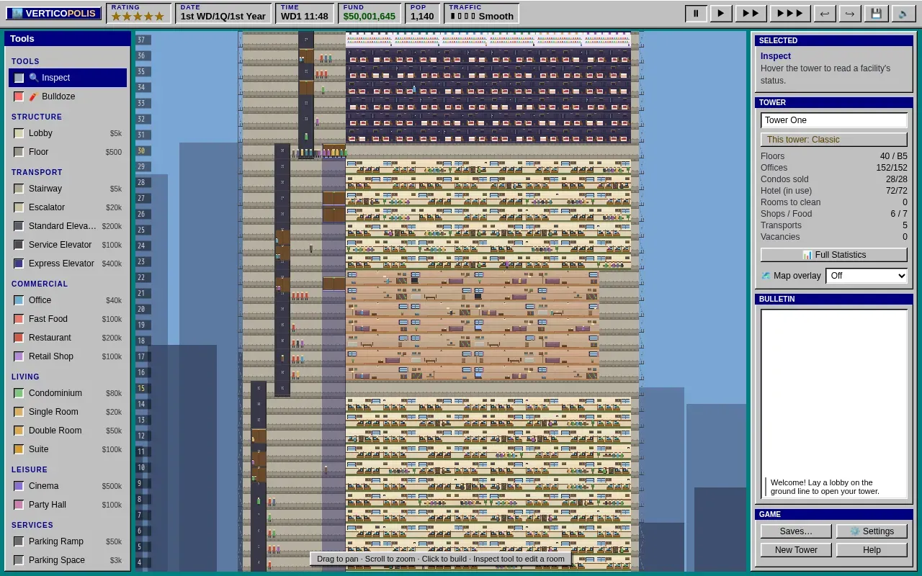Choose the Cinema leisure item
Image resolution: width=922 pixels, height=576 pixels.
[68, 486]
